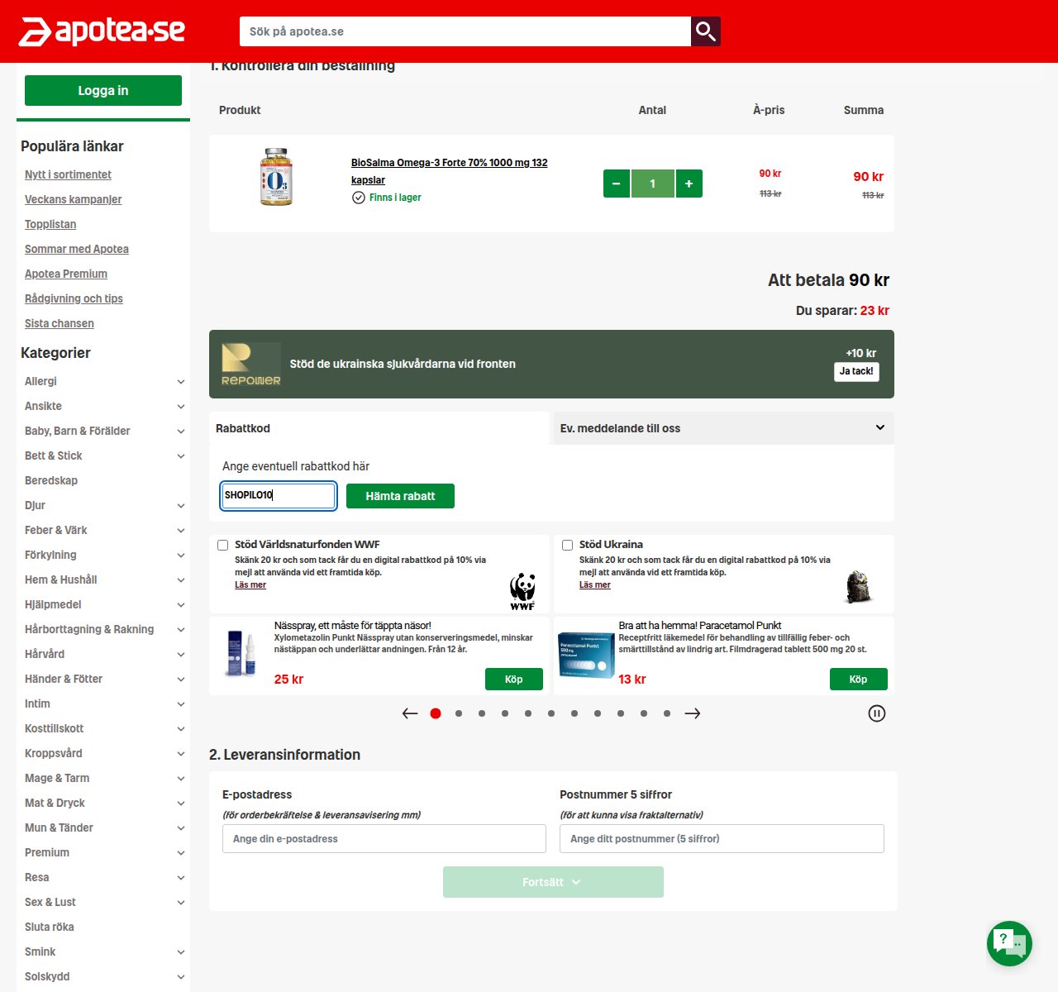Select the Rabattkod tab

379,428
